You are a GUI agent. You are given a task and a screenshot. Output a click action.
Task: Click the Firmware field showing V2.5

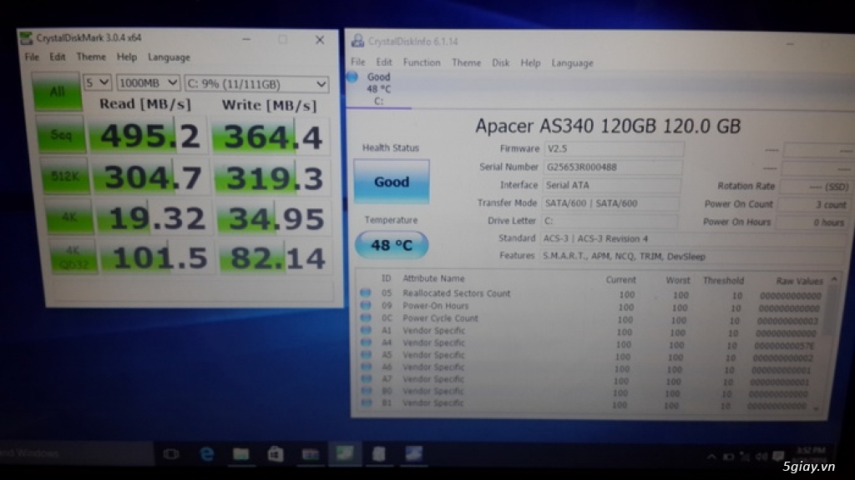point(614,148)
